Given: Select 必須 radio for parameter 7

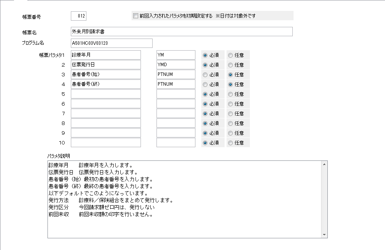Looking at the screenshot, I should click(205, 113).
